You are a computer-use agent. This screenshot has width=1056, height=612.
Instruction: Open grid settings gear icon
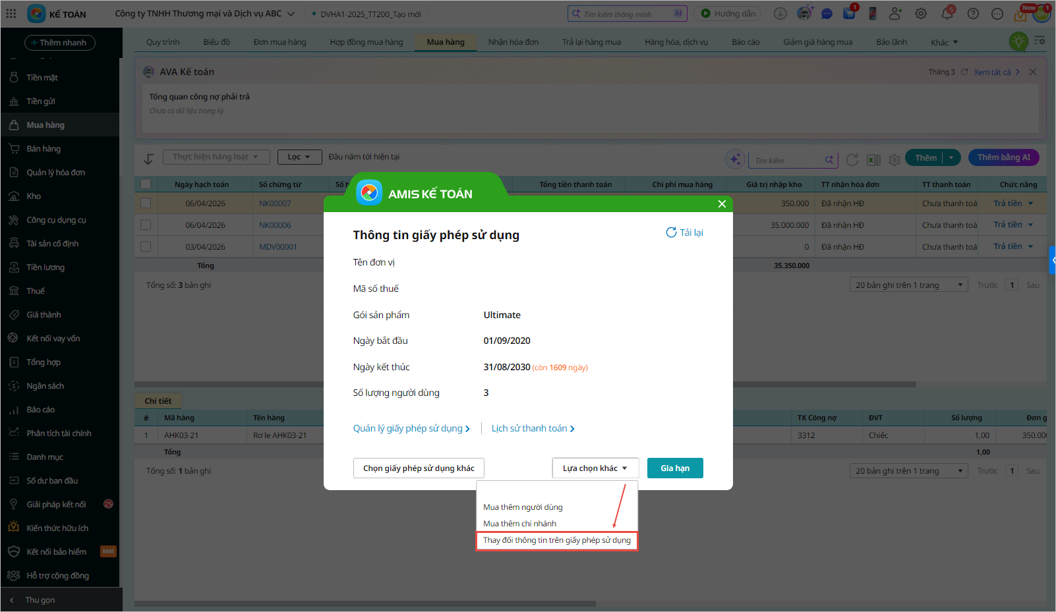[x=895, y=159]
